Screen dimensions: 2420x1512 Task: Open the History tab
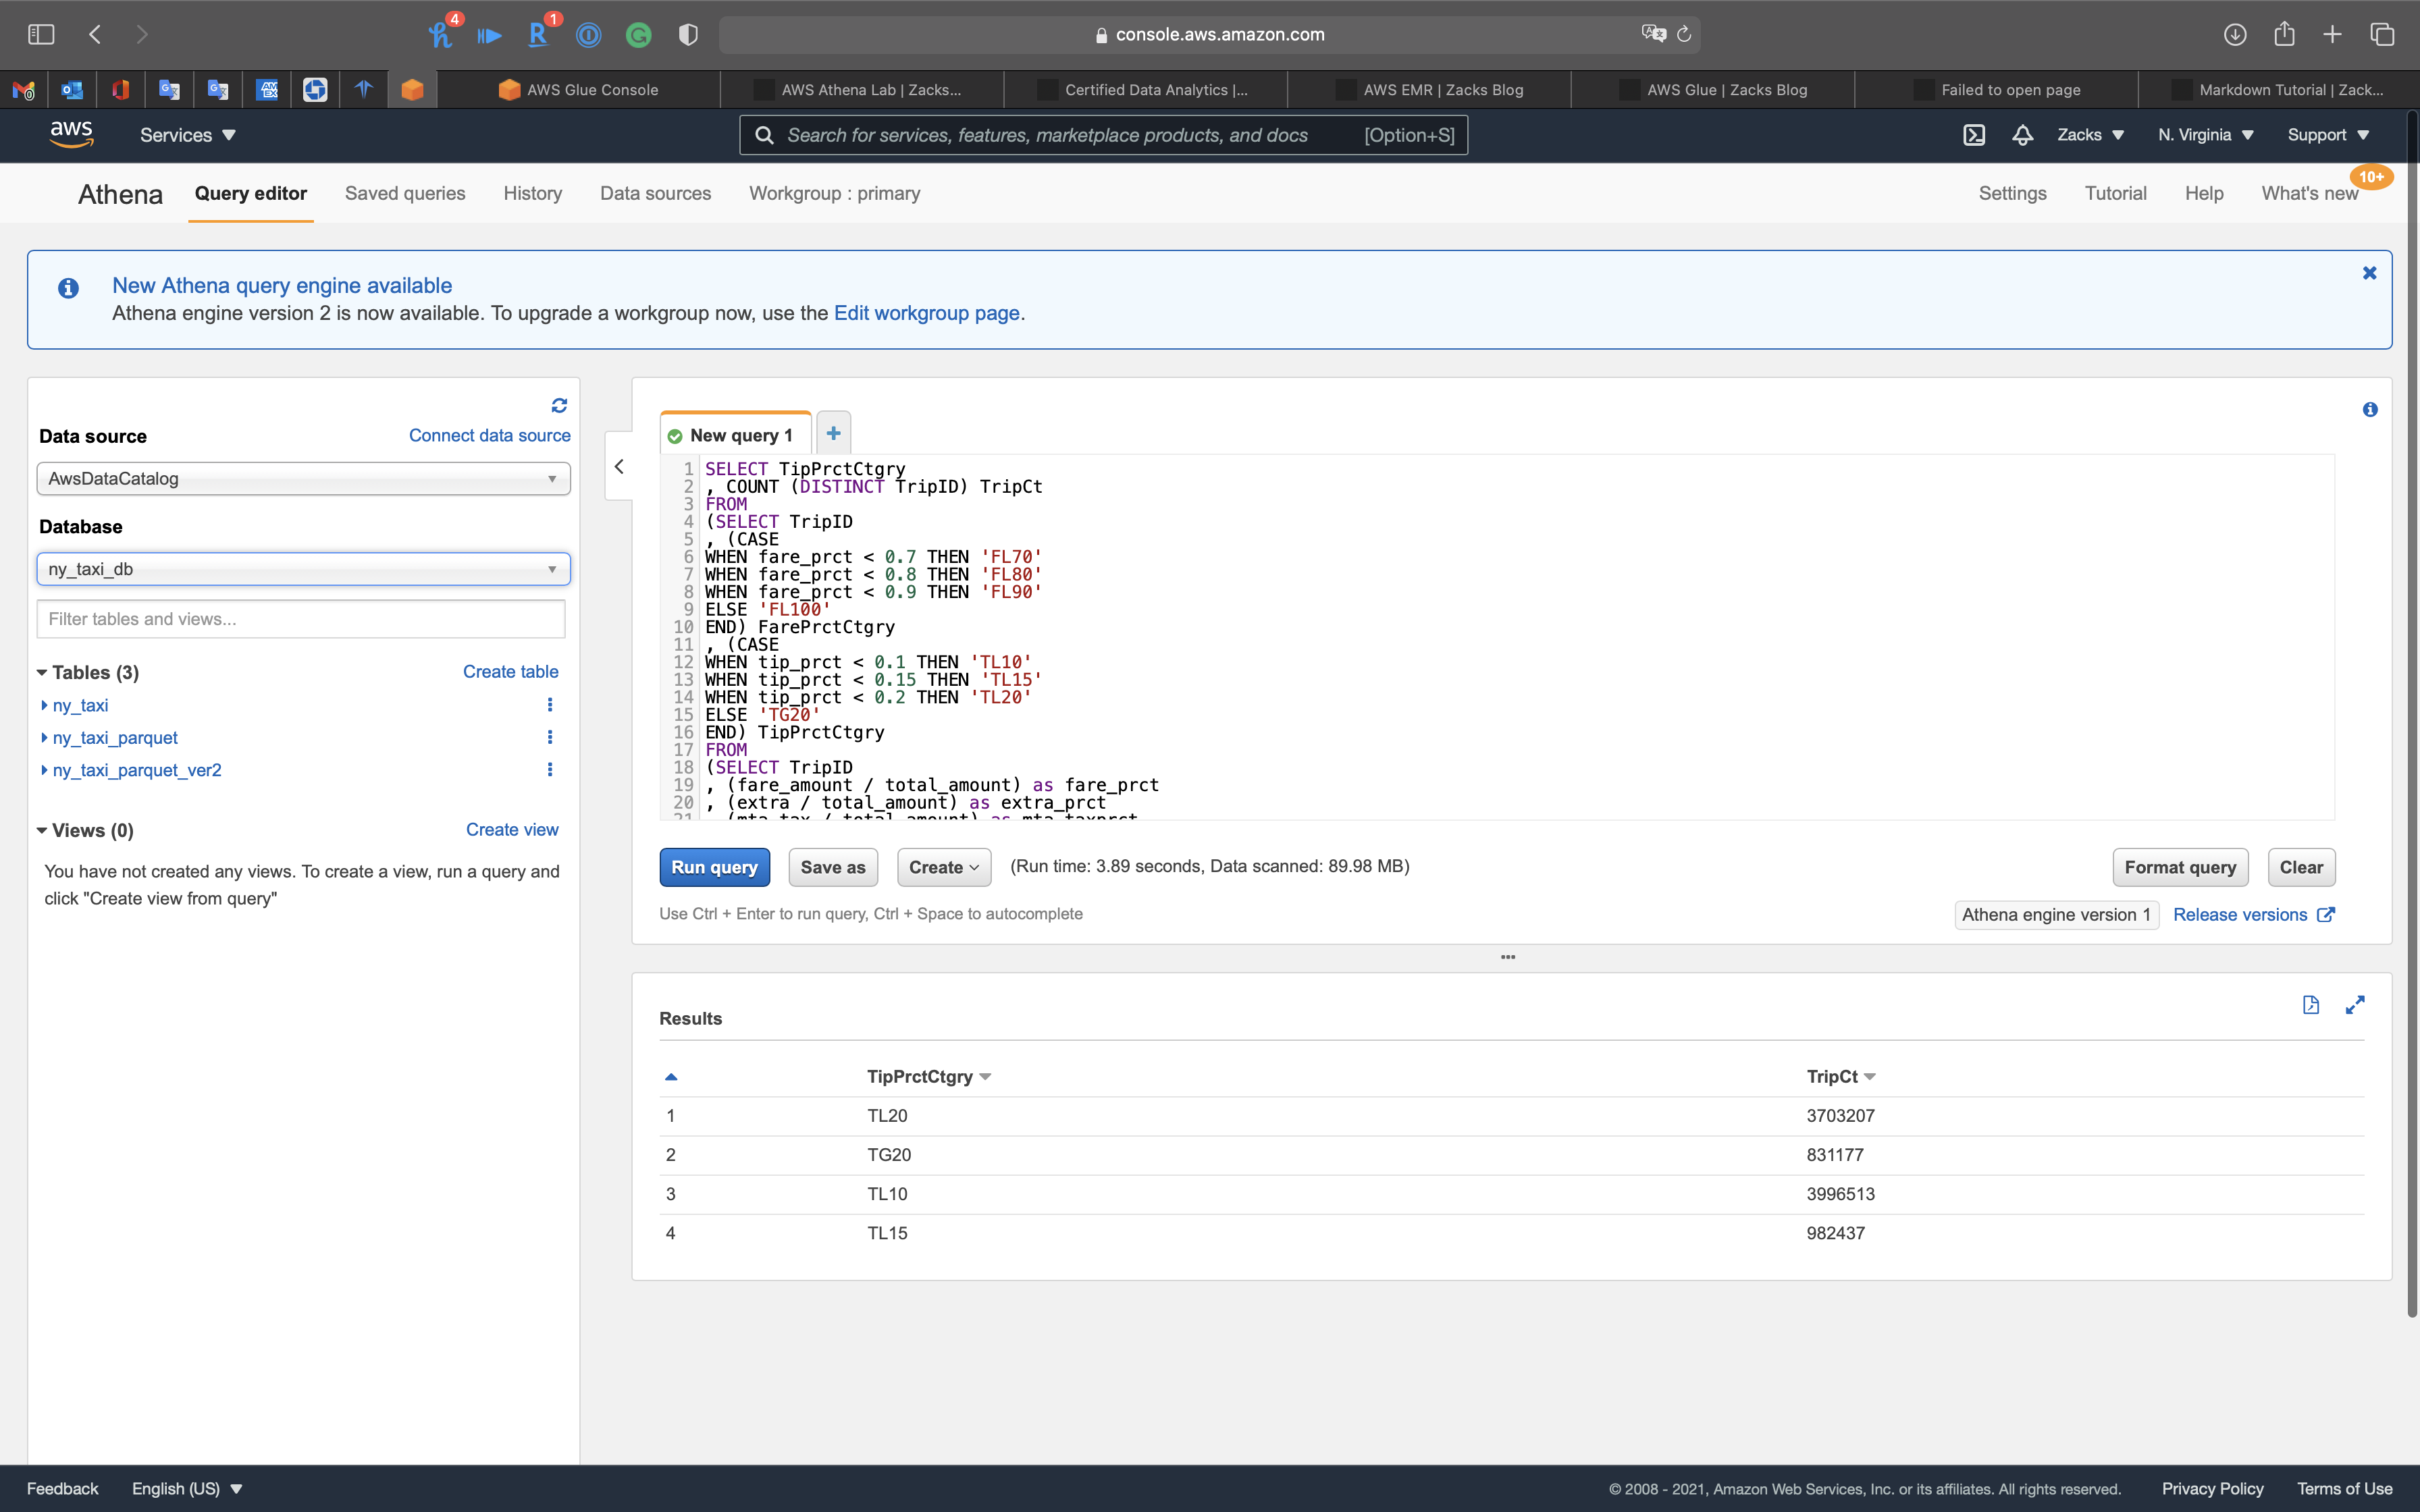tap(532, 193)
